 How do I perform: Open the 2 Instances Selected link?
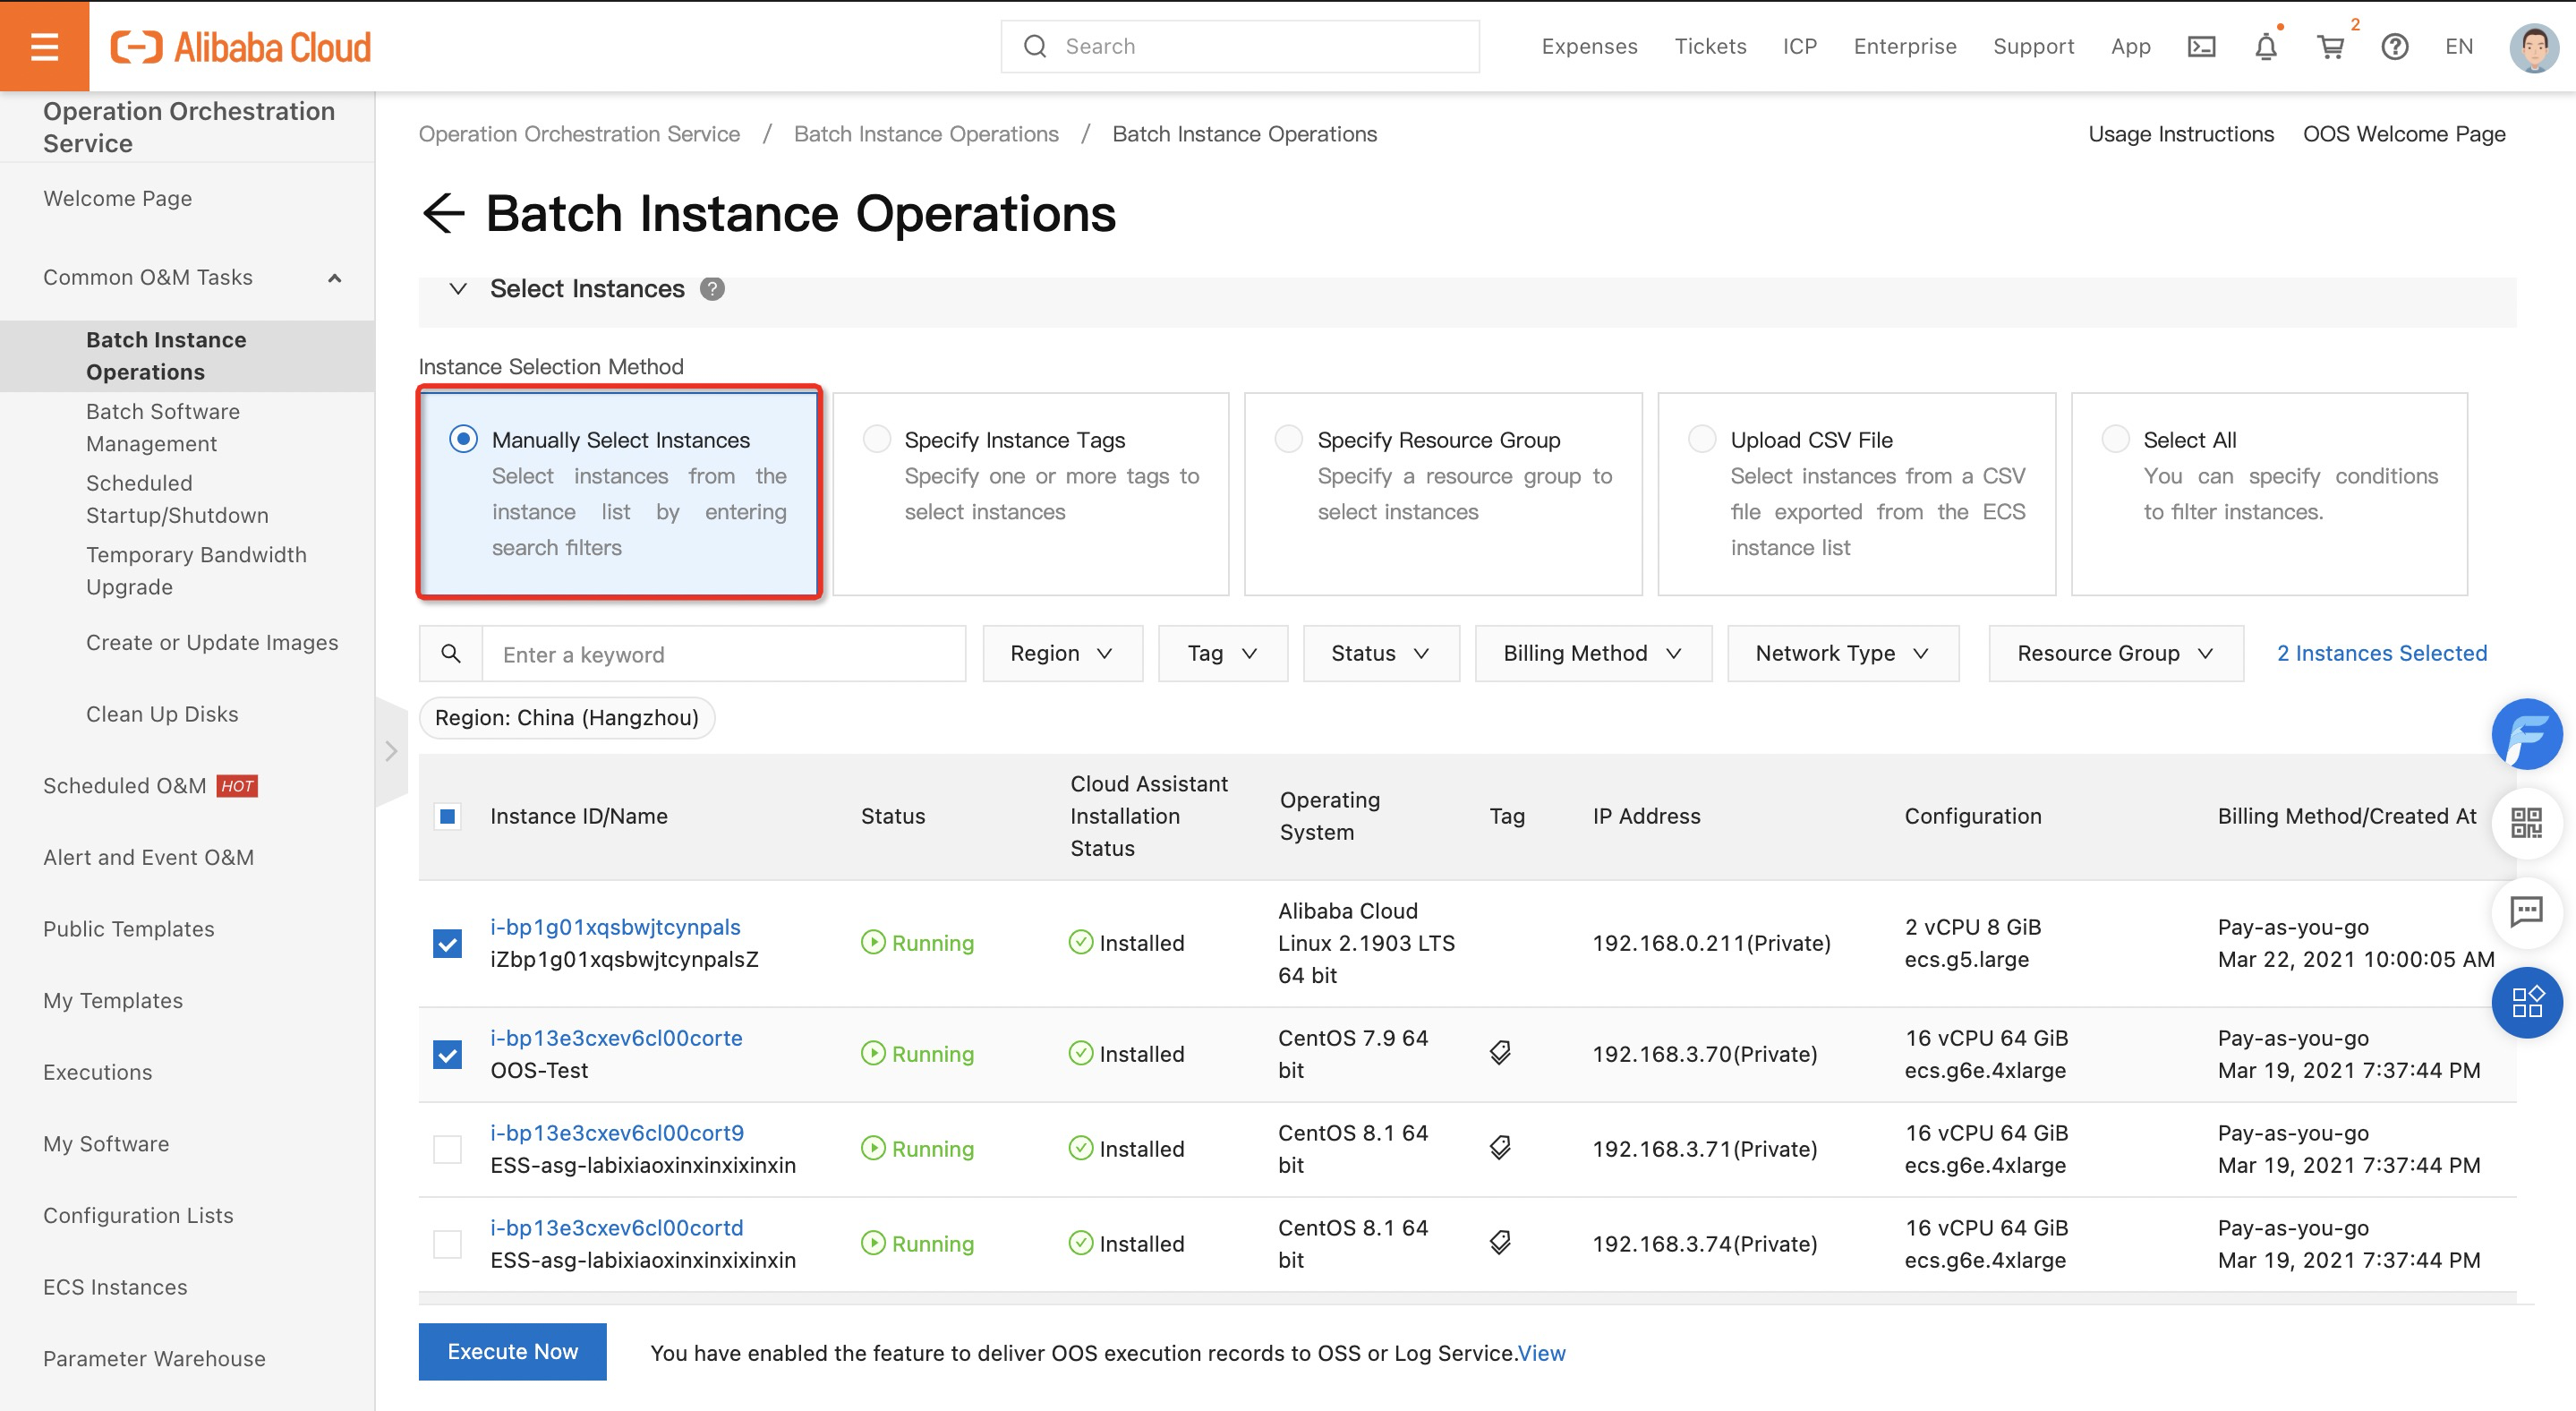[2381, 653]
